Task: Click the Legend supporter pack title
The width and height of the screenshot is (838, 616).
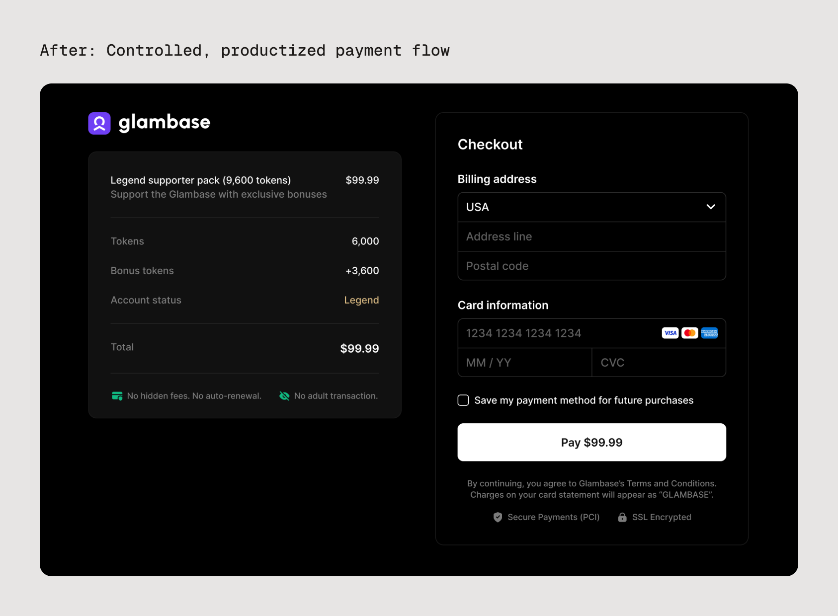Action: coord(200,180)
